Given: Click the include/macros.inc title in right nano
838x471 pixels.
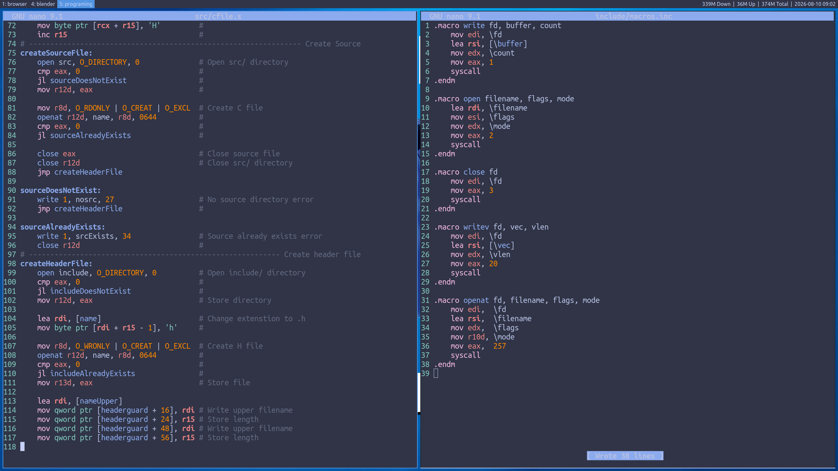Looking at the screenshot, I should [633, 16].
